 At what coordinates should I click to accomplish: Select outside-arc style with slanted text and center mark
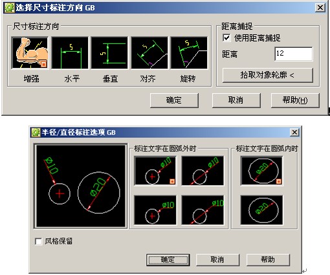point(155,171)
